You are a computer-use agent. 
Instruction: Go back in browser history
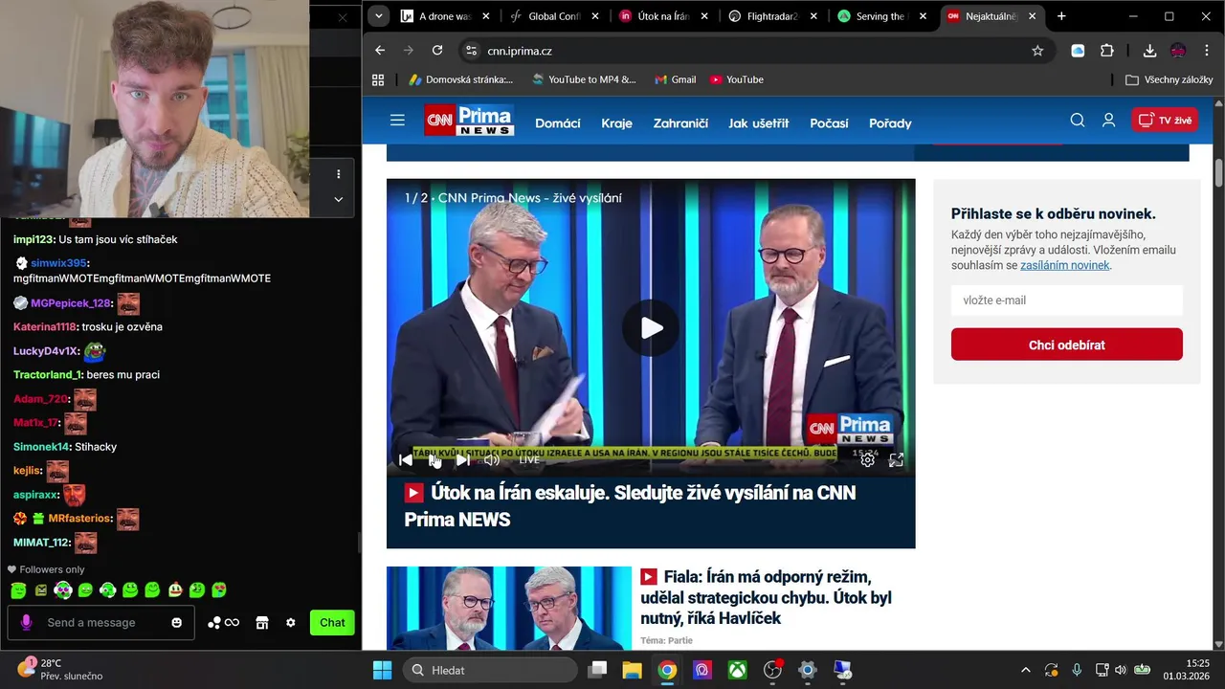pyautogui.click(x=380, y=51)
